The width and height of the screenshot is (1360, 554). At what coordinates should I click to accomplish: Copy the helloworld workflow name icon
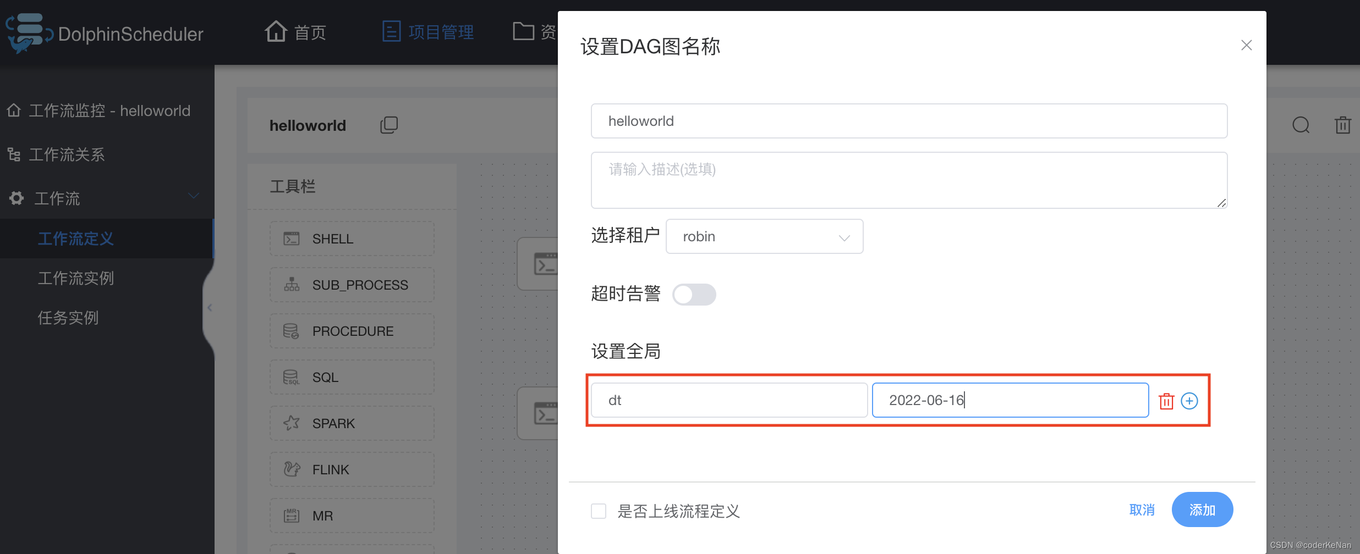pos(389,125)
